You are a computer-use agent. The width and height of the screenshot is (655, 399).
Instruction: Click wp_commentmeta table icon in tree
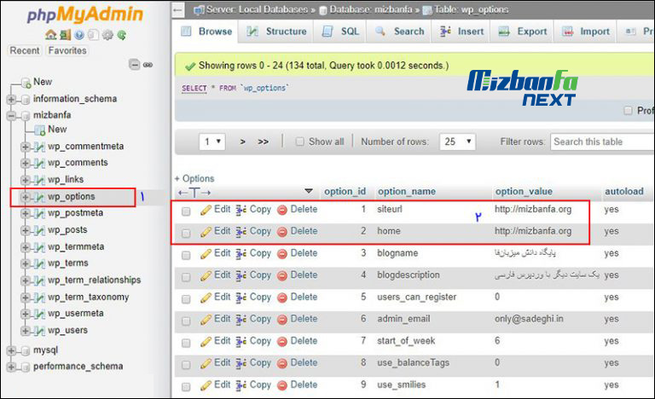(x=39, y=147)
